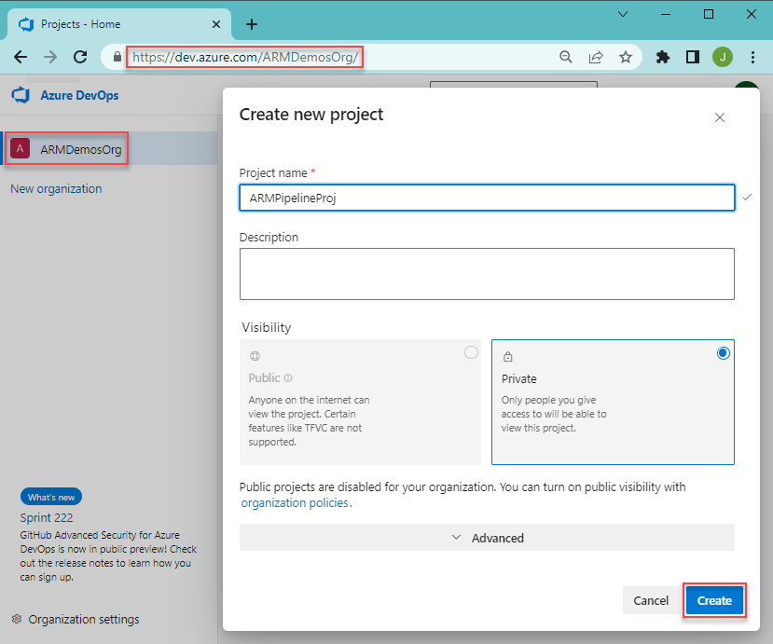The image size is (773, 644).
Task: Expand the Advanced section
Action: 487,538
